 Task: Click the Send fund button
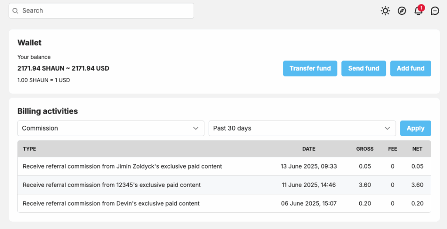(x=364, y=68)
